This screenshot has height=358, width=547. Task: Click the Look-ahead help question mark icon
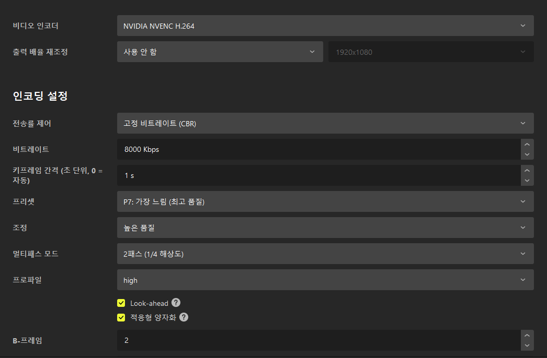[176, 303]
